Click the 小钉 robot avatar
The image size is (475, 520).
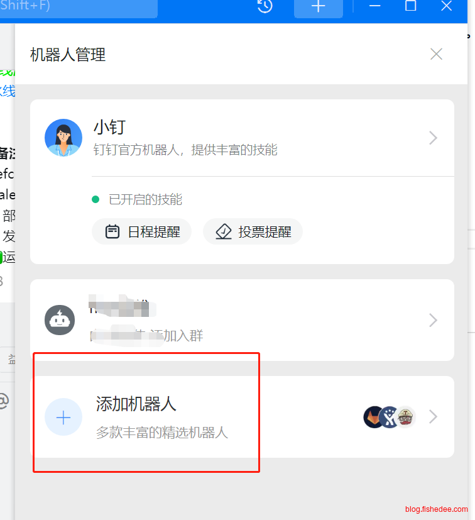tap(63, 138)
